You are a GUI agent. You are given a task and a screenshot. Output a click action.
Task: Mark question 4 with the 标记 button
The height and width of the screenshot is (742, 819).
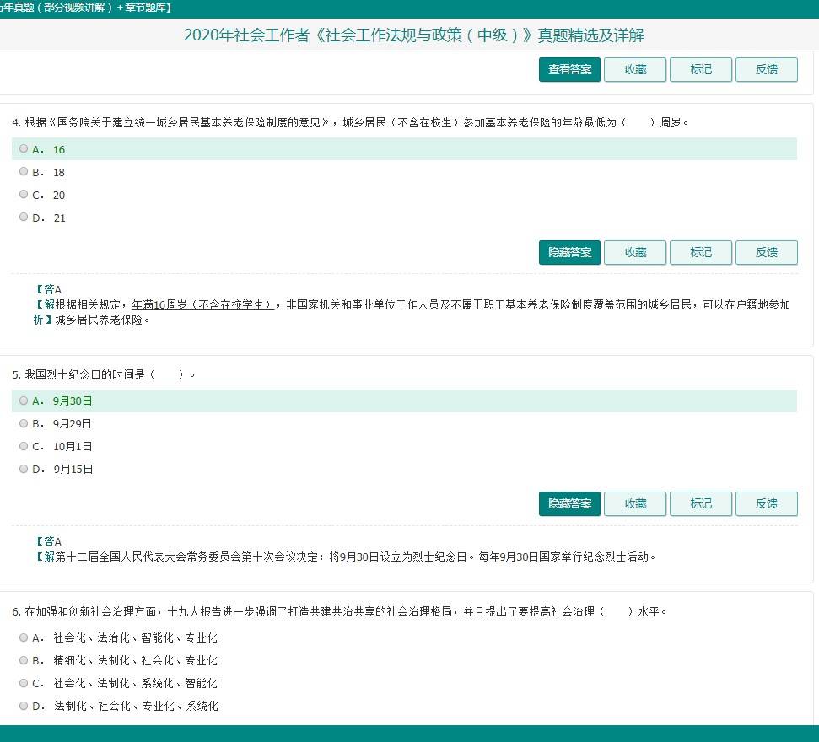[700, 252]
